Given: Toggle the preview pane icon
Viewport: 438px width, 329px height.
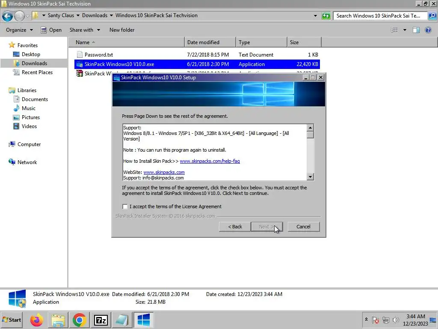Looking at the screenshot, I should coord(416,30).
